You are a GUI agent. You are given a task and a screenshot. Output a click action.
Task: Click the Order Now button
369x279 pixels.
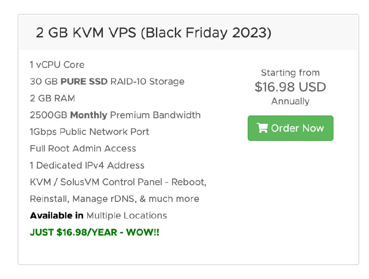point(290,128)
